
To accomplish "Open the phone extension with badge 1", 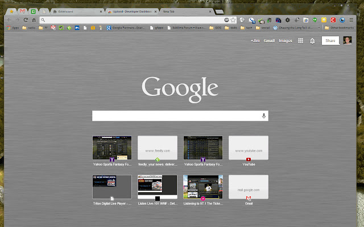I will point(252,20).
